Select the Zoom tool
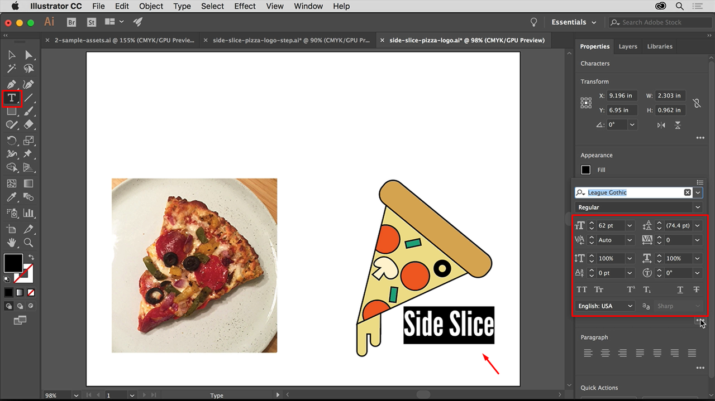Viewport: 715px width, 401px height. click(28, 243)
